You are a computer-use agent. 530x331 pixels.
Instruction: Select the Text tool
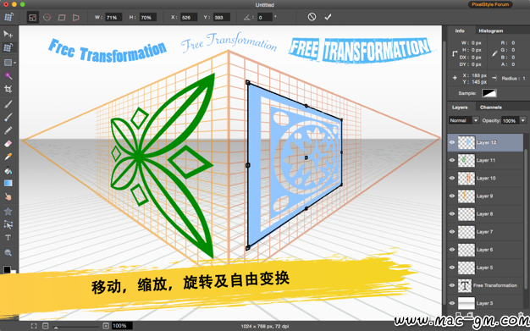coord(8,238)
